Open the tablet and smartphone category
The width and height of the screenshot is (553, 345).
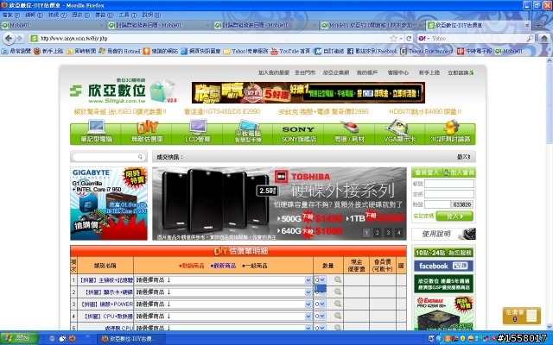248,133
